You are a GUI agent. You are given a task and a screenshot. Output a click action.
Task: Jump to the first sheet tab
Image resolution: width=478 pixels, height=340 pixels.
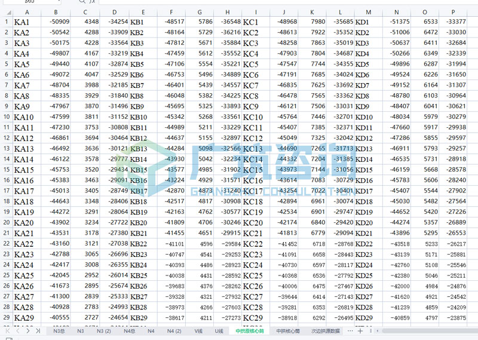click(8, 331)
